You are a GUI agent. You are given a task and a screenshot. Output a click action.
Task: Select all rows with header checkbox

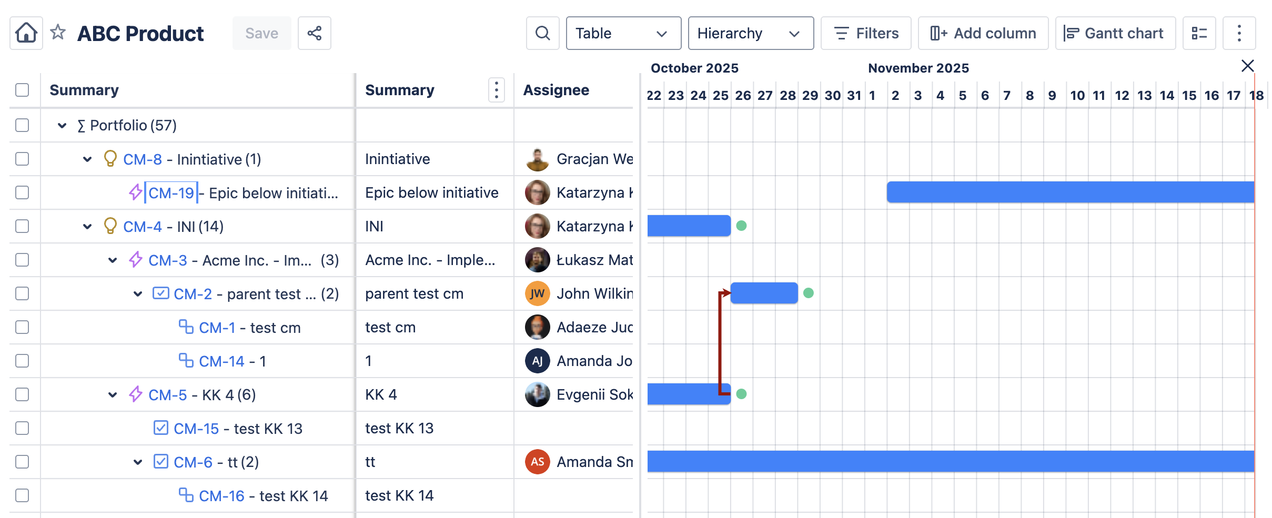click(x=22, y=90)
